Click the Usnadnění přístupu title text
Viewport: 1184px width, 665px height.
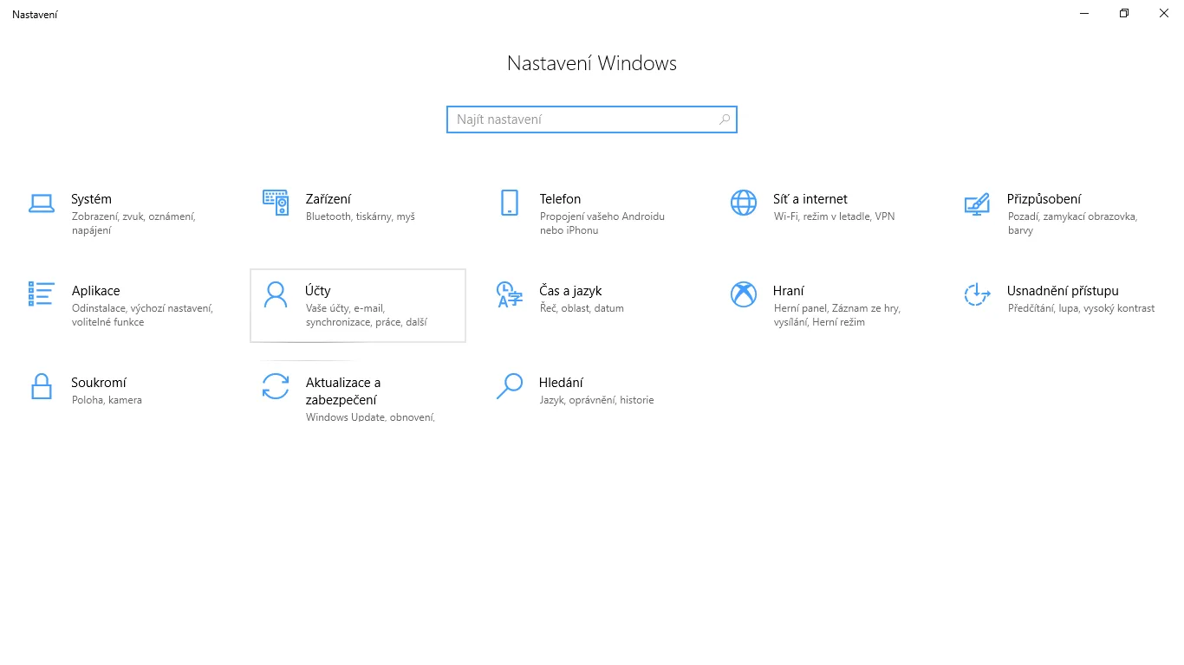coord(1063,291)
